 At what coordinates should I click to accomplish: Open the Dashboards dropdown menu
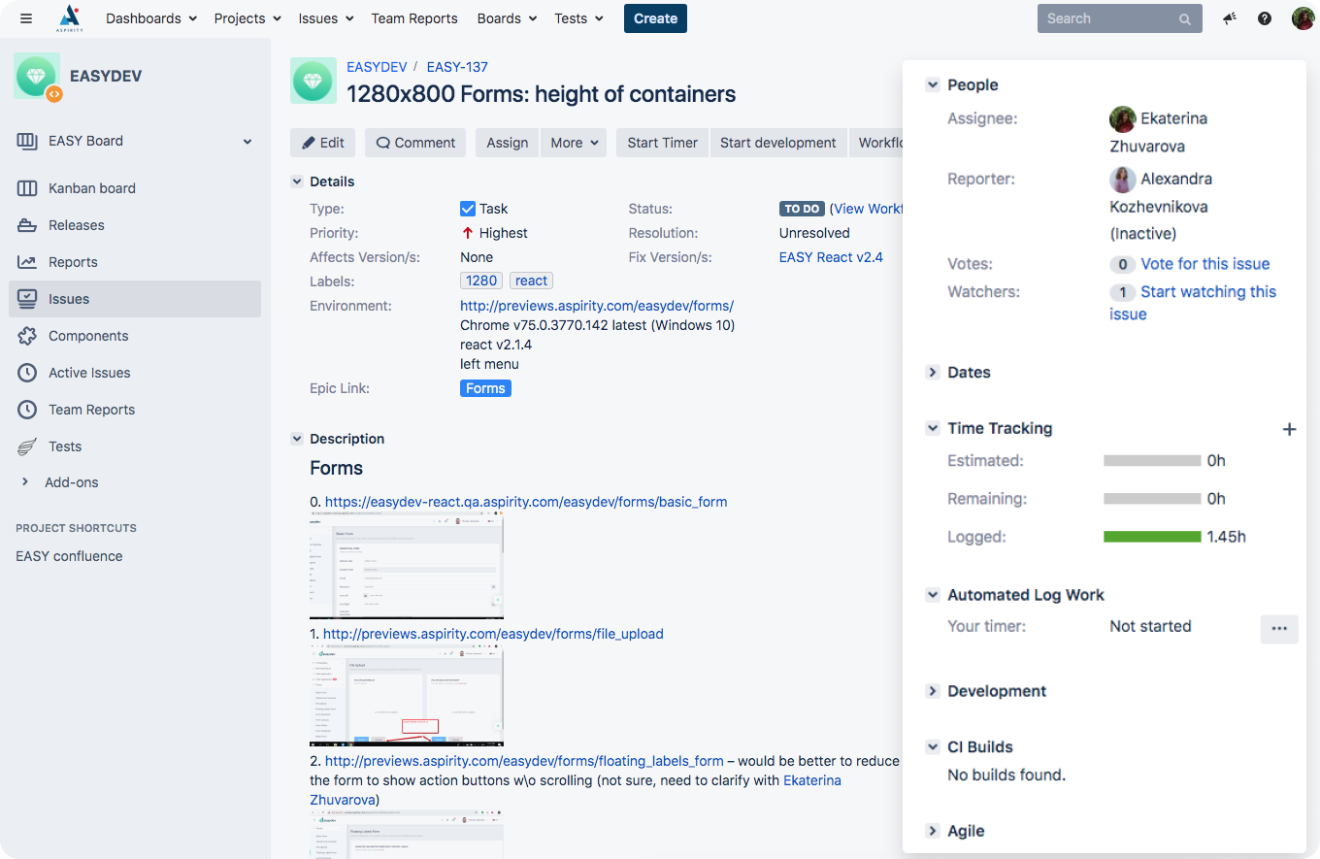point(151,18)
